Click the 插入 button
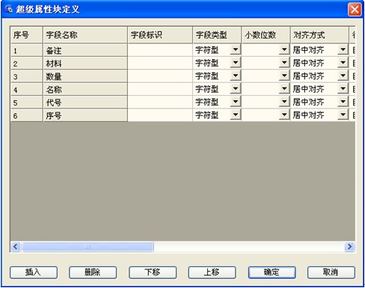The height and width of the screenshot is (288, 365). (34, 272)
